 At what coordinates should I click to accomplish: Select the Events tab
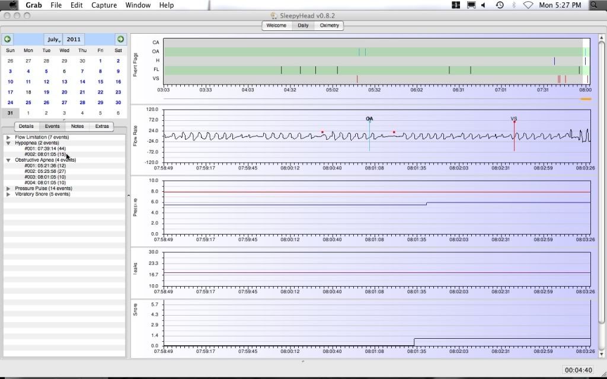(52, 126)
